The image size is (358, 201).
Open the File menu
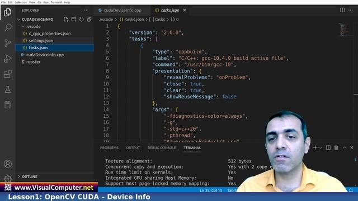pyautogui.click(x=3, y=2)
